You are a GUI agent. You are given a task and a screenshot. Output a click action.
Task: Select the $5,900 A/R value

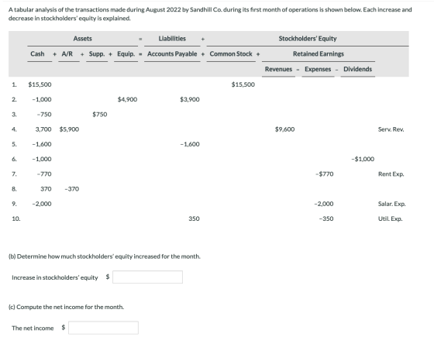[69, 129]
